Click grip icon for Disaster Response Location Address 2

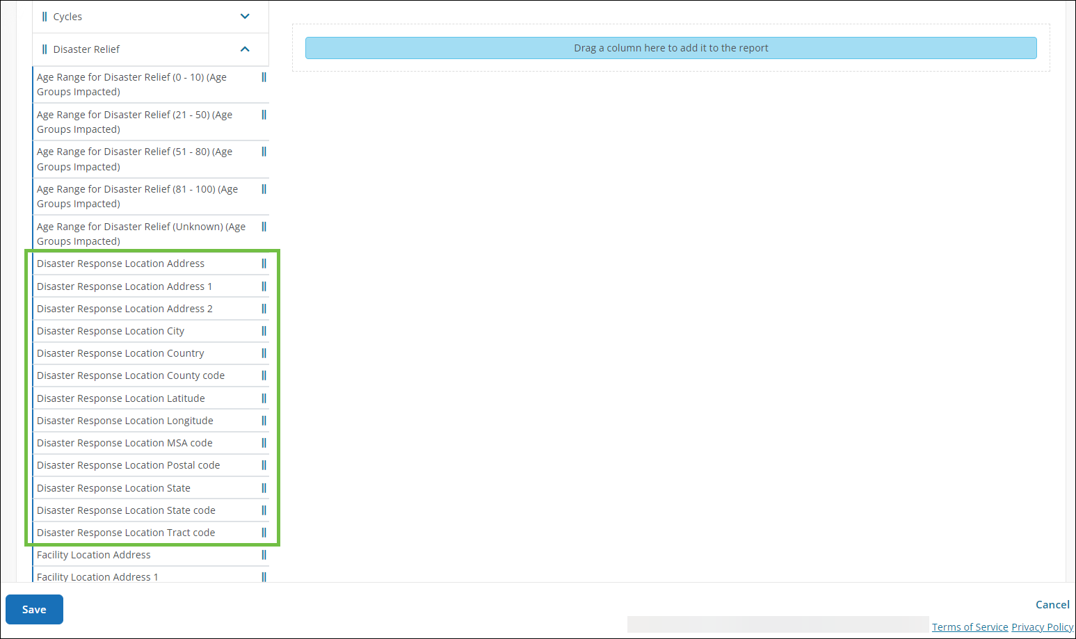coord(264,309)
